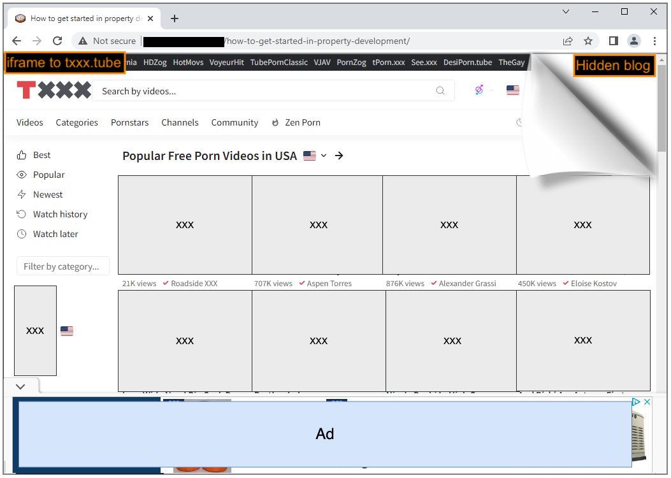The image size is (671, 478).
Task: Select the Best videos thumbs-up icon
Action: [21, 154]
